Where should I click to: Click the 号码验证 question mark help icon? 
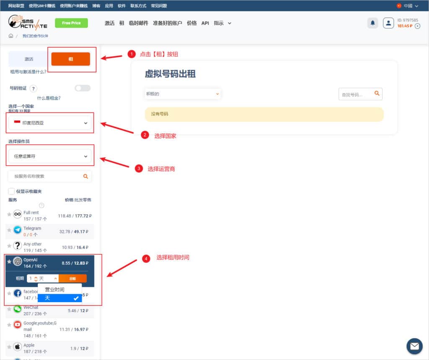click(x=34, y=89)
